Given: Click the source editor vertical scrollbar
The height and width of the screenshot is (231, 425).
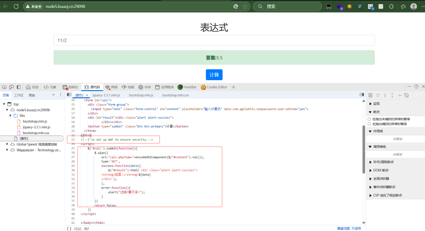Looking at the screenshot, I should pyautogui.click(x=364, y=149).
